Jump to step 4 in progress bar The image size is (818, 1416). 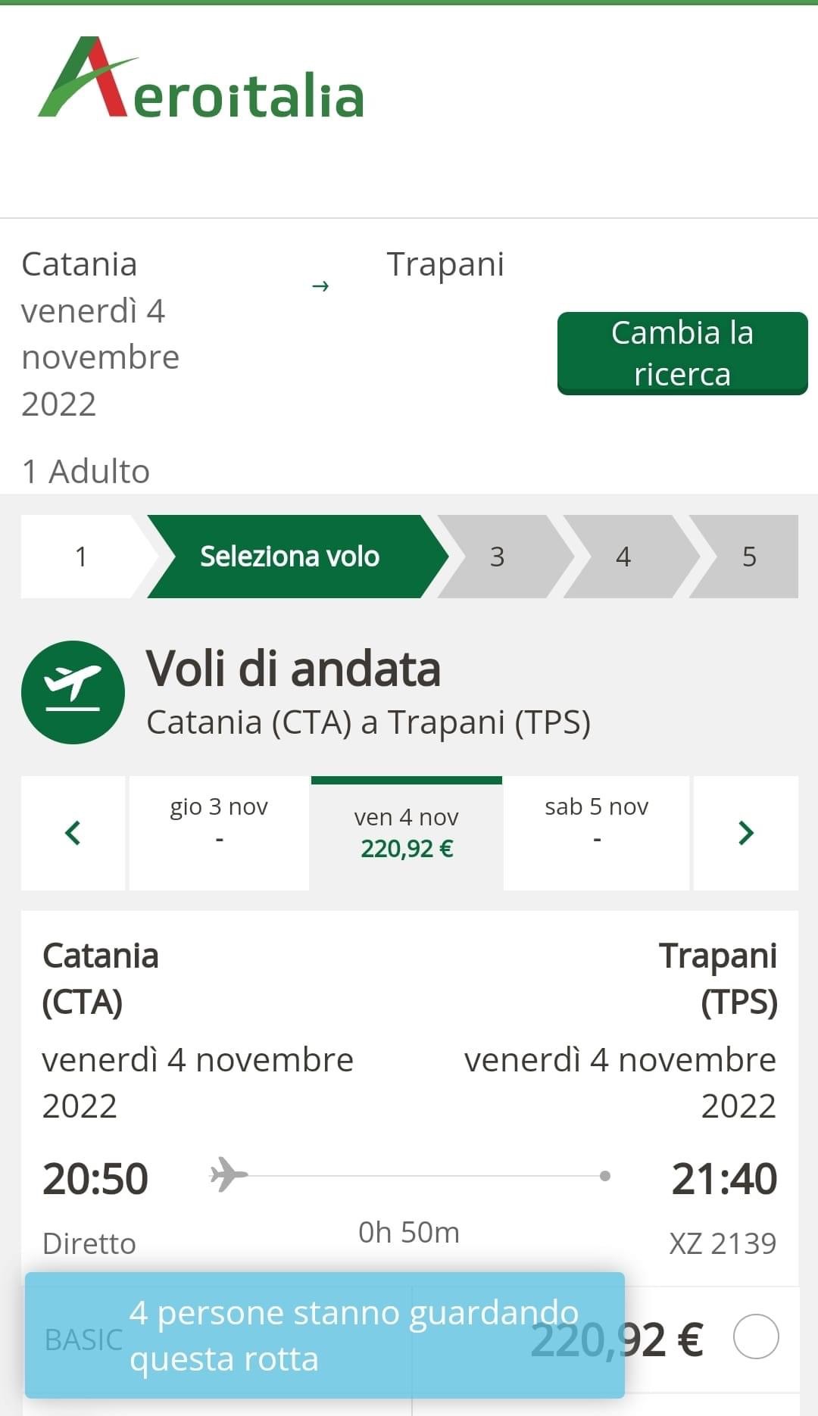click(623, 557)
